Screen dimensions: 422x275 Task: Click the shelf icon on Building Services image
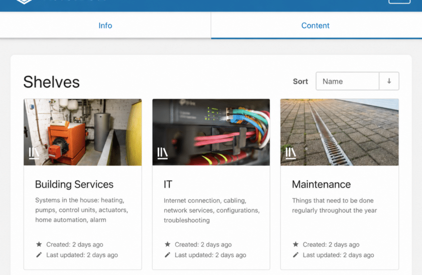click(x=34, y=153)
